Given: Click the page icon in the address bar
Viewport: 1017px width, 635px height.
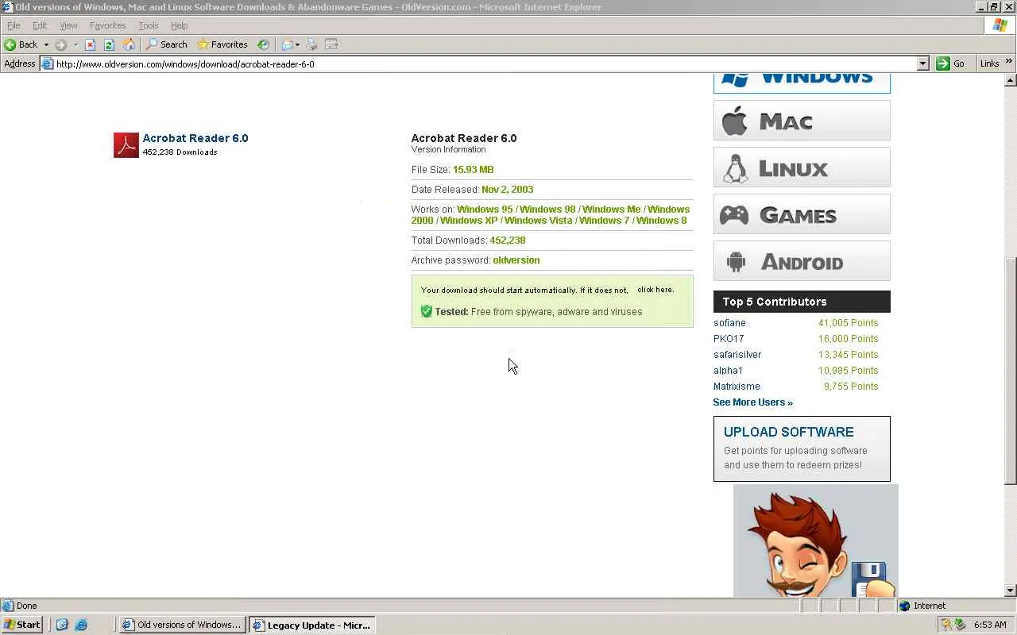Looking at the screenshot, I should click(48, 64).
